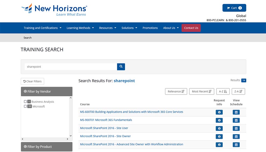Sort results by Most Recent
This screenshot has width=266, height=152.
coord(202,91)
